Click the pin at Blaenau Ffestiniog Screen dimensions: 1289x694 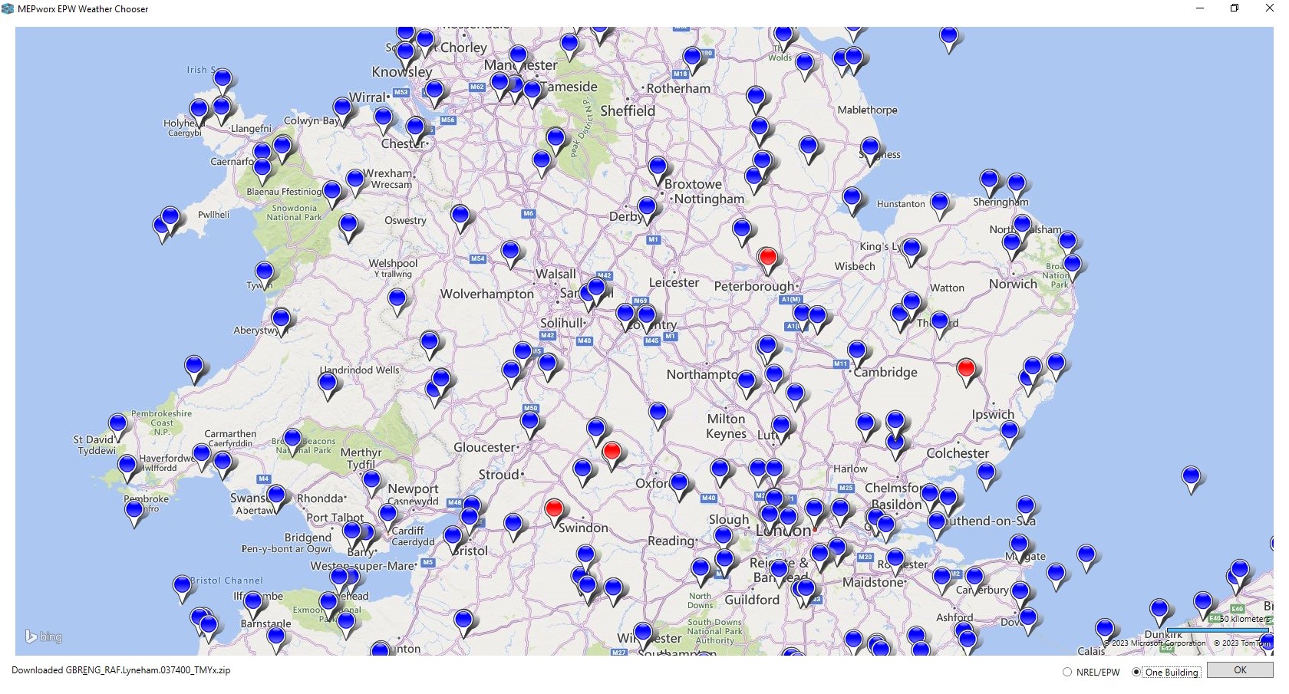point(332,194)
